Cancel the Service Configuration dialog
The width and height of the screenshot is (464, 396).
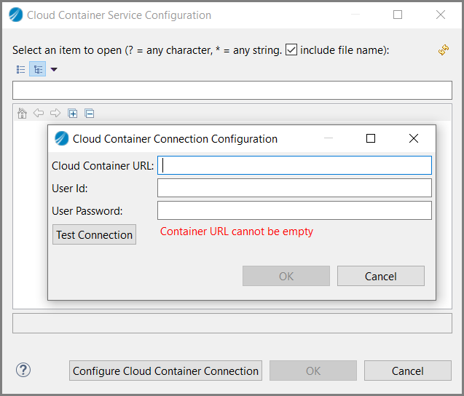(408, 371)
